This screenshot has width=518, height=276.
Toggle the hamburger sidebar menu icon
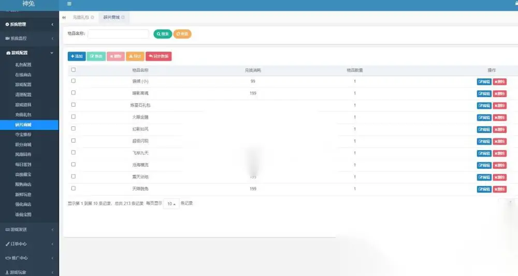click(x=69, y=4)
